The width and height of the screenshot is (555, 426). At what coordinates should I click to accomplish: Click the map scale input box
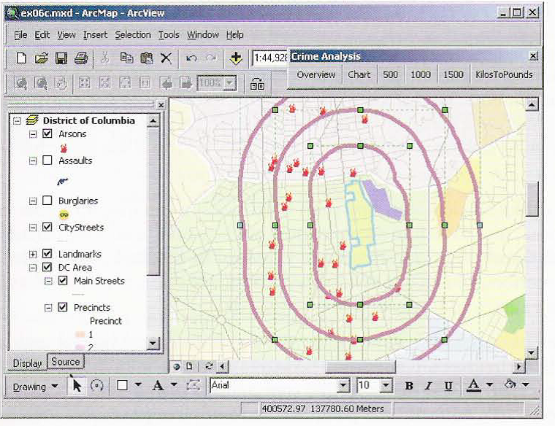(x=269, y=58)
